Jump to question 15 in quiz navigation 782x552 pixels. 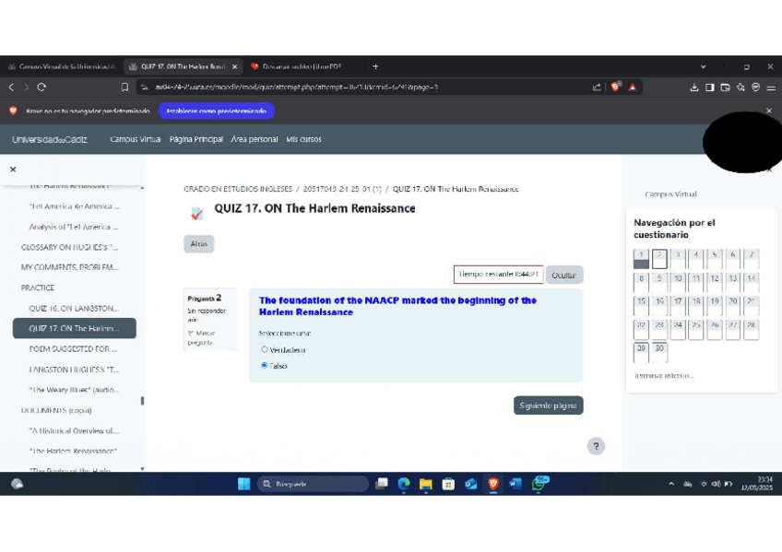[x=641, y=304]
